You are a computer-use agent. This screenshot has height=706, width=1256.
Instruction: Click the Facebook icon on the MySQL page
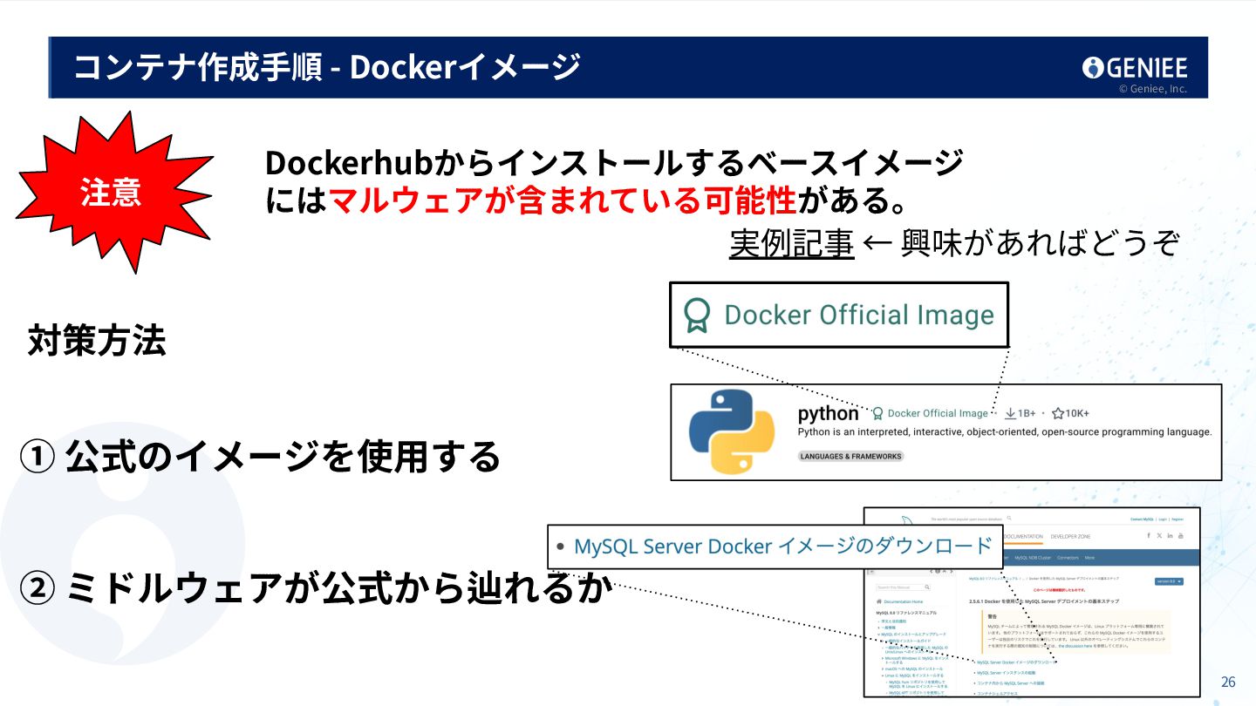[1149, 535]
